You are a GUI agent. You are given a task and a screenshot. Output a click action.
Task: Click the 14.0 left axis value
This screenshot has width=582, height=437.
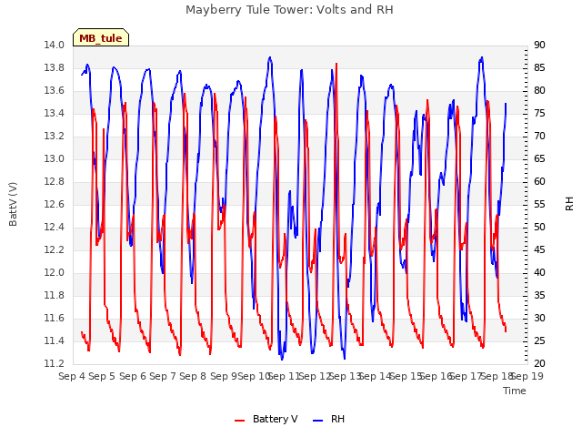(x=54, y=46)
